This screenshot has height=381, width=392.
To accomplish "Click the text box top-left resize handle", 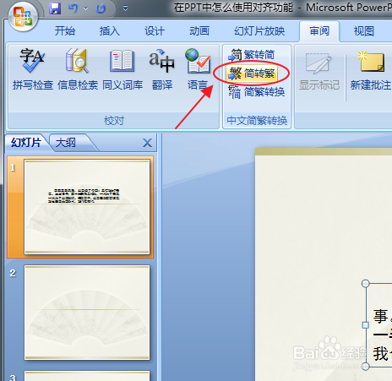I will (x=366, y=283).
